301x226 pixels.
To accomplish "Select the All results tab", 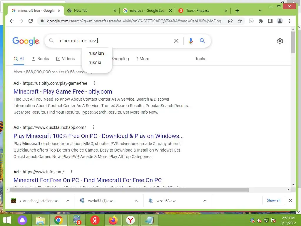I will [19, 59].
